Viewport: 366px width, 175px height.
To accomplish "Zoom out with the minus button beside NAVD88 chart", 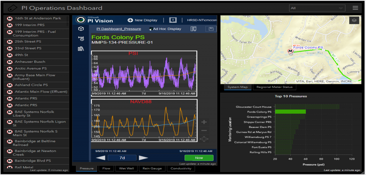I will point(204,130).
